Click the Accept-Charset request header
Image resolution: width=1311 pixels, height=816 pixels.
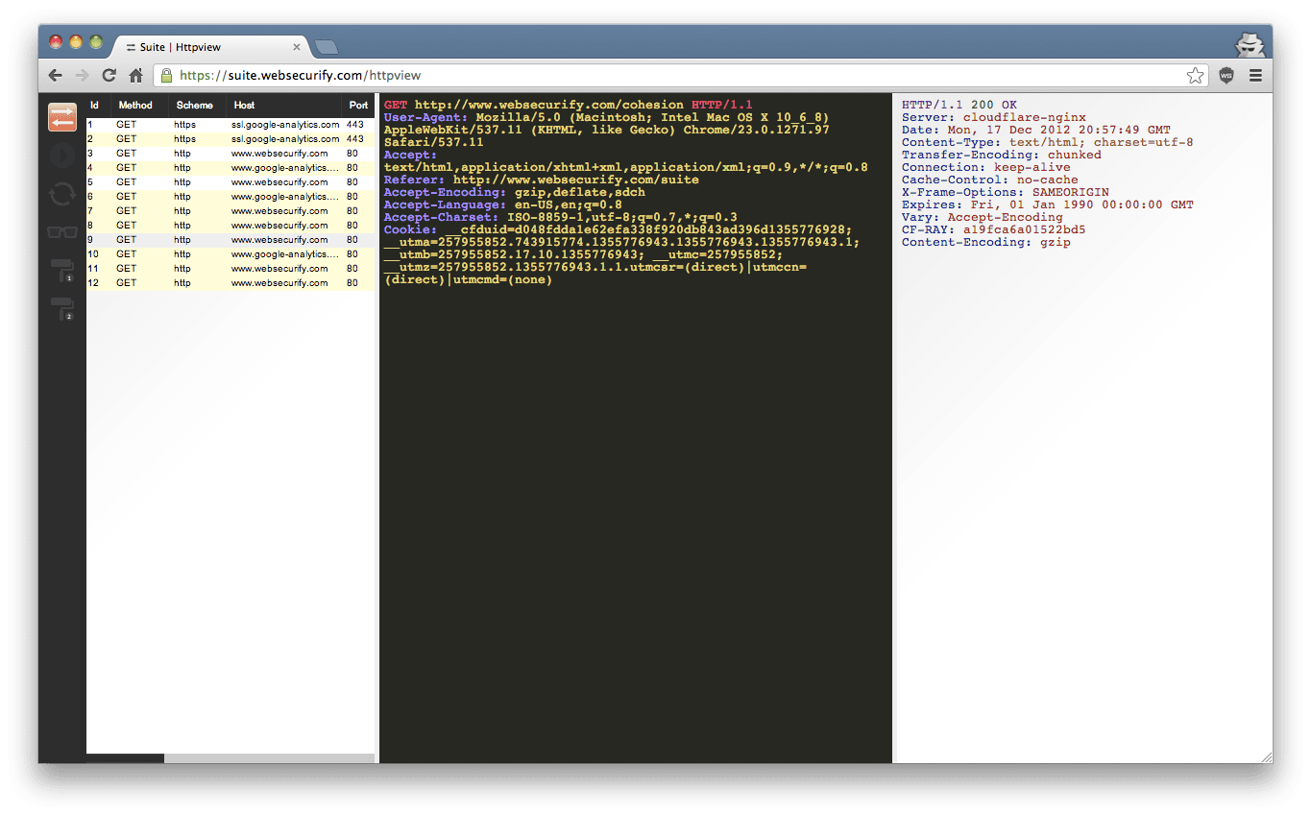point(560,217)
